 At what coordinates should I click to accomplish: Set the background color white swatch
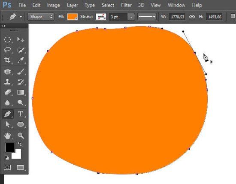coord(18,155)
